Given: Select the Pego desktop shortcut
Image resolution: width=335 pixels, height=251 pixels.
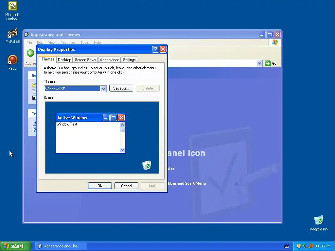Looking at the screenshot, I should pos(12,62).
